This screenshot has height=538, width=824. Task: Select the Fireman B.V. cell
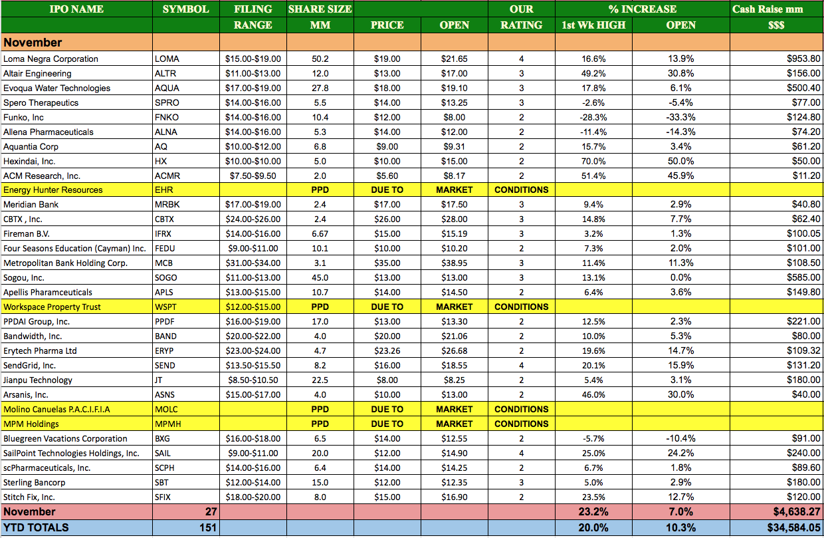(x=76, y=234)
